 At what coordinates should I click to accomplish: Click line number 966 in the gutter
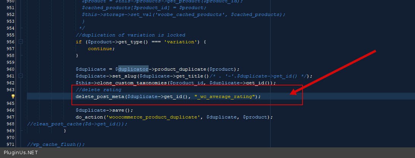11,110
